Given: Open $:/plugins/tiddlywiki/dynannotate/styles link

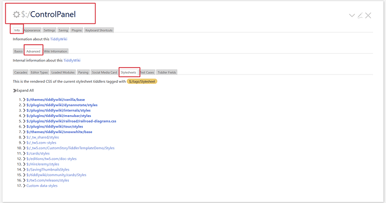Looking at the screenshot, I should [x=62, y=105].
